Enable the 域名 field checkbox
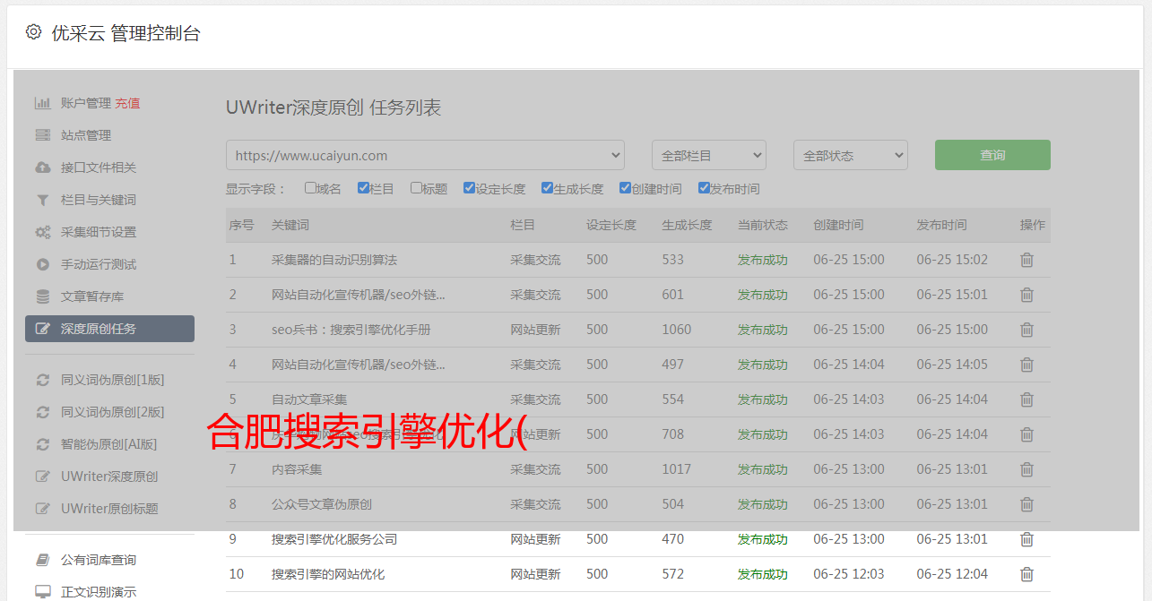Viewport: 1152px width, 601px height. [310, 188]
